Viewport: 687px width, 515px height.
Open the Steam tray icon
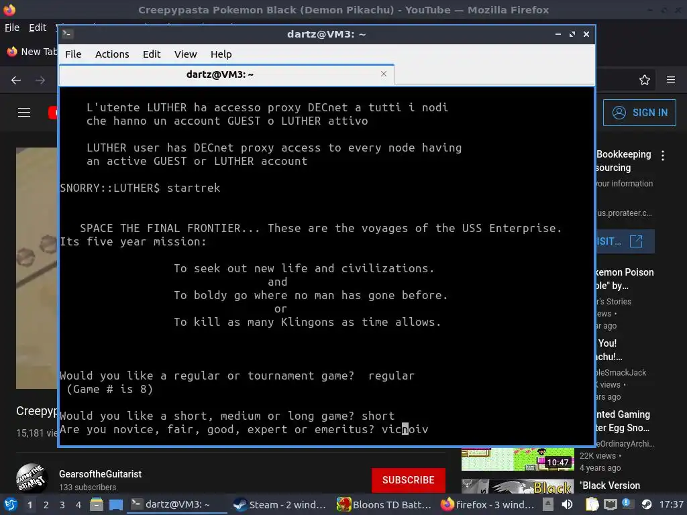[647, 504]
